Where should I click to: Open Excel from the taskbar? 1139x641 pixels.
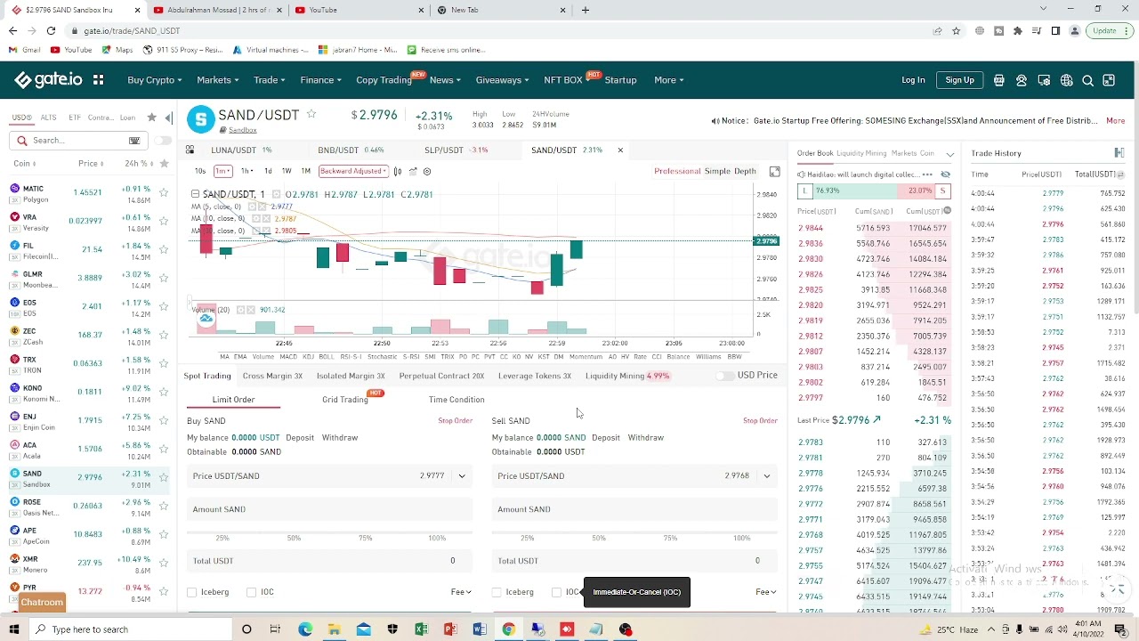coord(421,629)
